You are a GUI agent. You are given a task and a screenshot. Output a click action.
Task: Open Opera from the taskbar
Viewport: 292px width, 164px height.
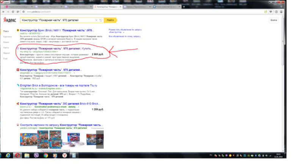[17, 156]
